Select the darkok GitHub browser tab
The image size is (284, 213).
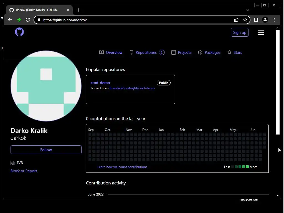(x=39, y=10)
